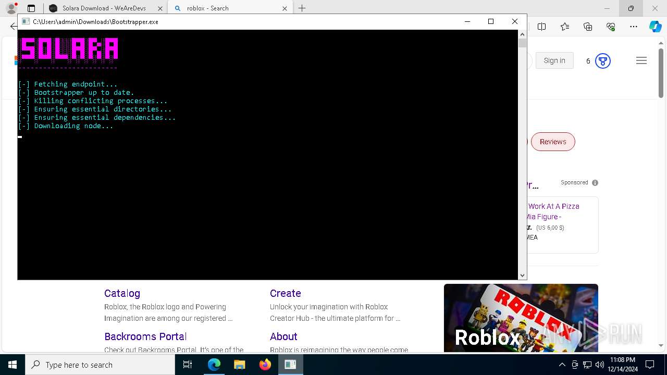Open Bing hamburger menu

(641, 61)
